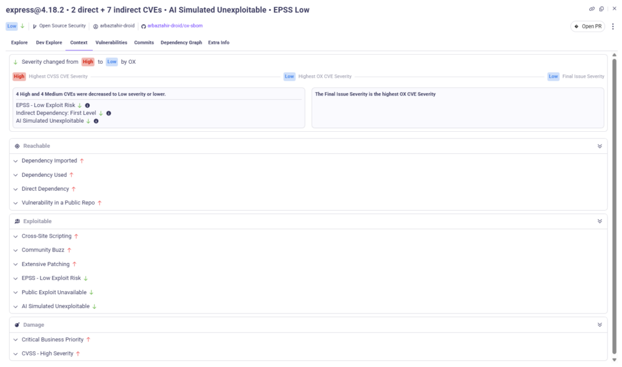Expand Vulnerability in a Public Repo row
Image resolution: width=622 pixels, height=367 pixels.
[x=15, y=203]
